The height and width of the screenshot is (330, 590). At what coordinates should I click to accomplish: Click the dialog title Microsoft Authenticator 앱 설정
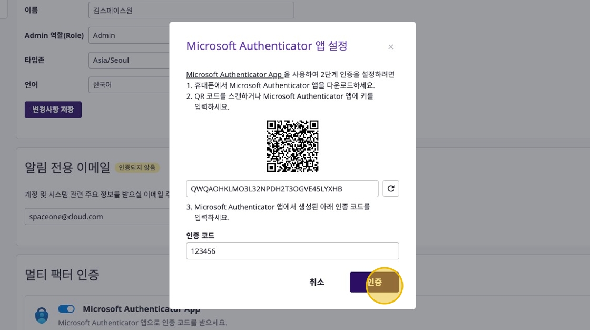pos(267,46)
